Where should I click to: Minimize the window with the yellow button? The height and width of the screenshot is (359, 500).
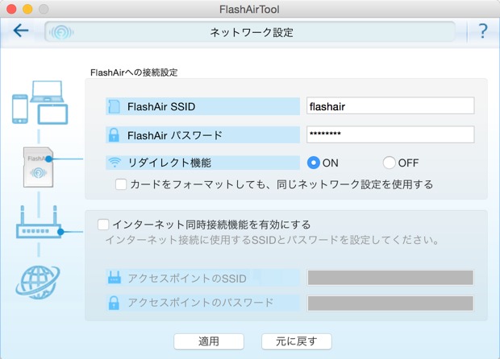(x=27, y=9)
